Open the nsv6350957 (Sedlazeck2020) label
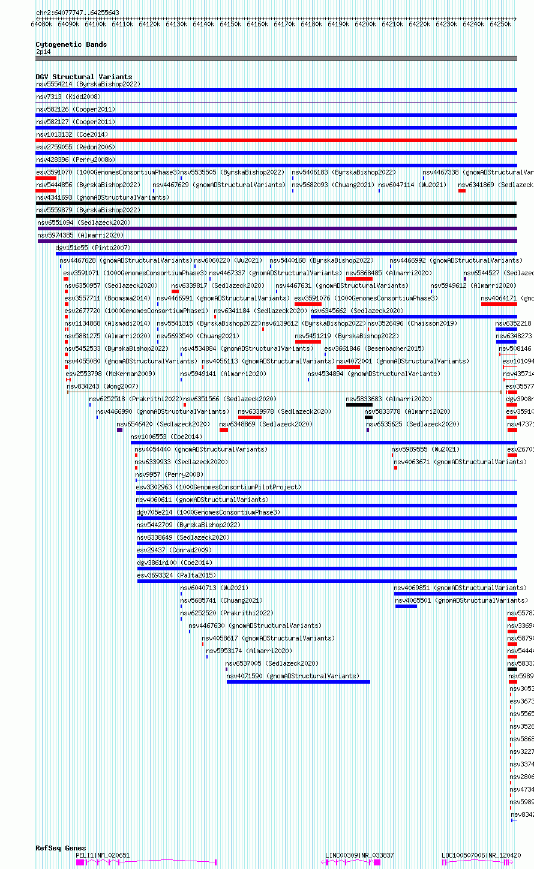 point(111,285)
